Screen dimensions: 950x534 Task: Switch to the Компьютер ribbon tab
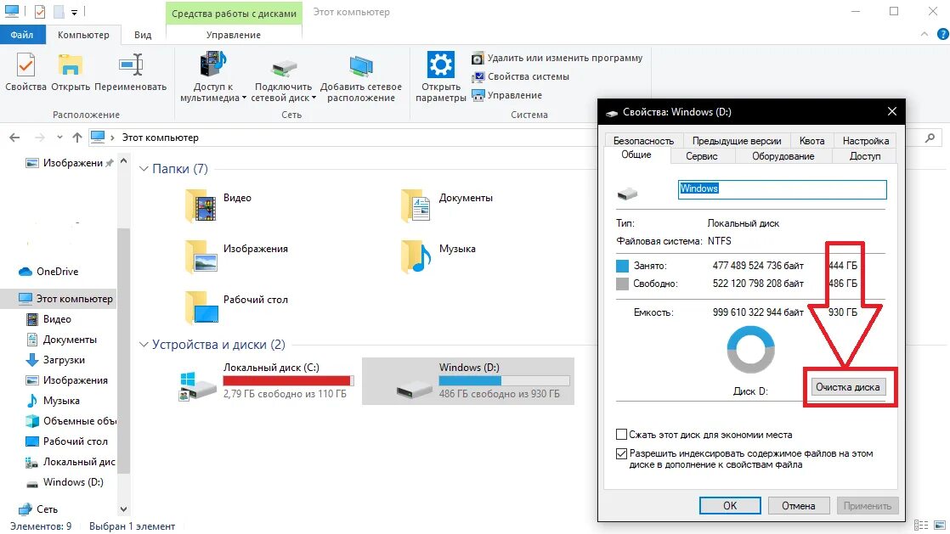point(83,35)
